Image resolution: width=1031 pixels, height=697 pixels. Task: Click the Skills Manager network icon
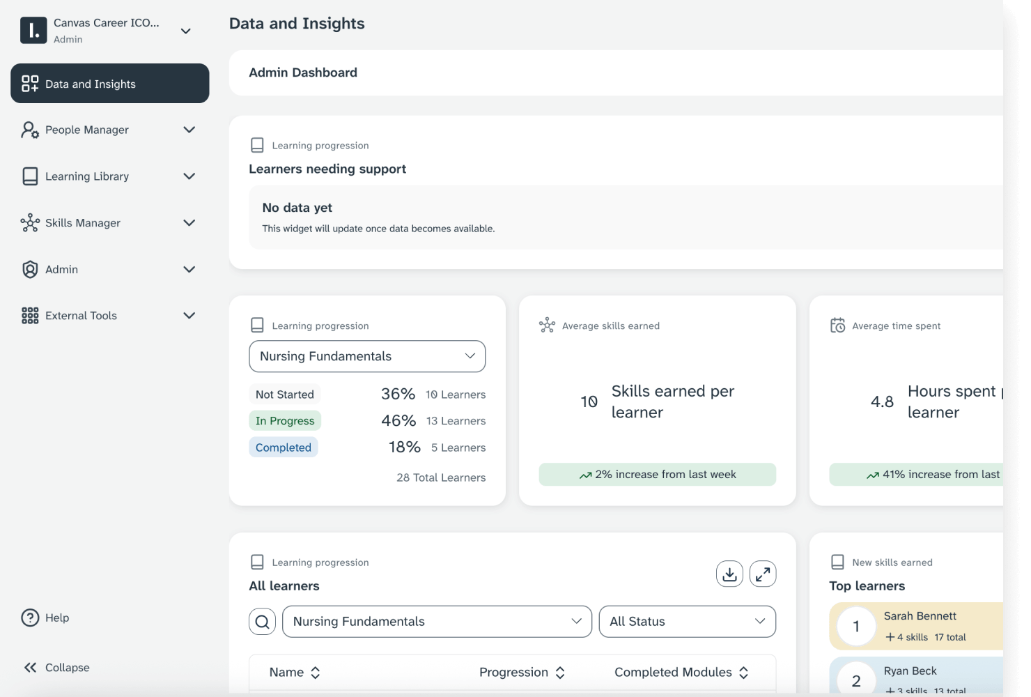click(29, 222)
